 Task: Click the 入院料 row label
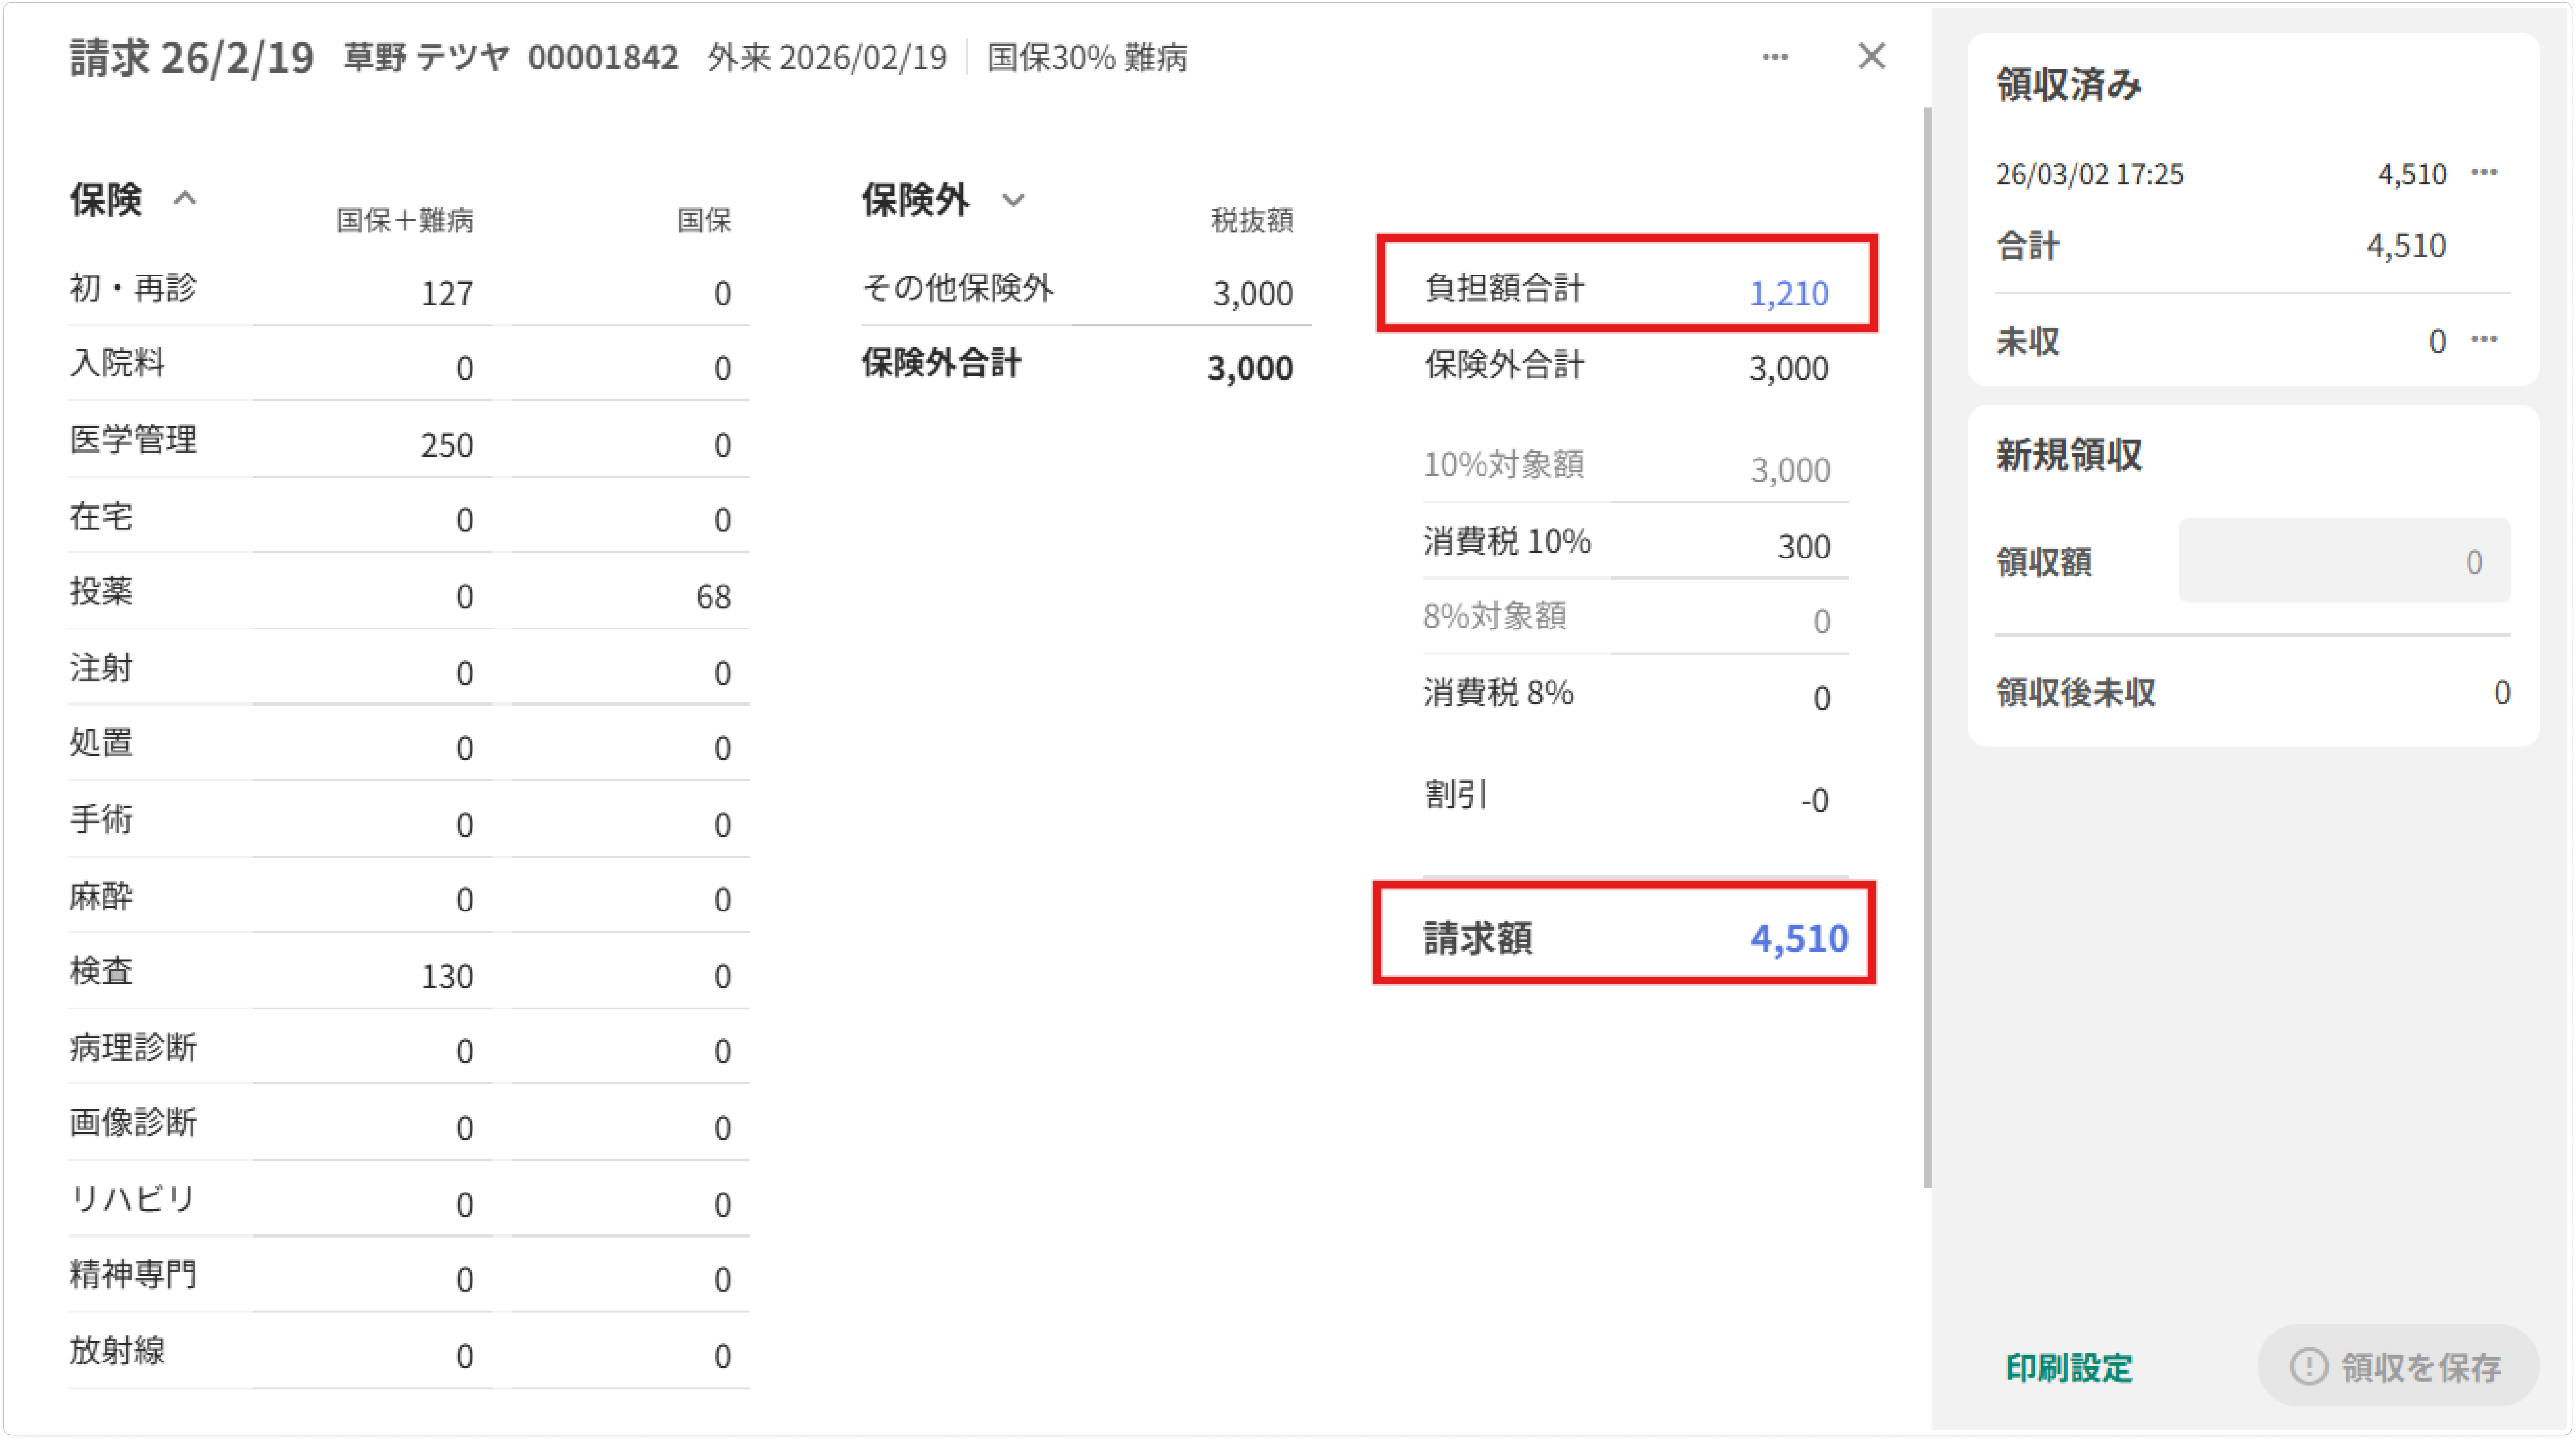(x=117, y=363)
